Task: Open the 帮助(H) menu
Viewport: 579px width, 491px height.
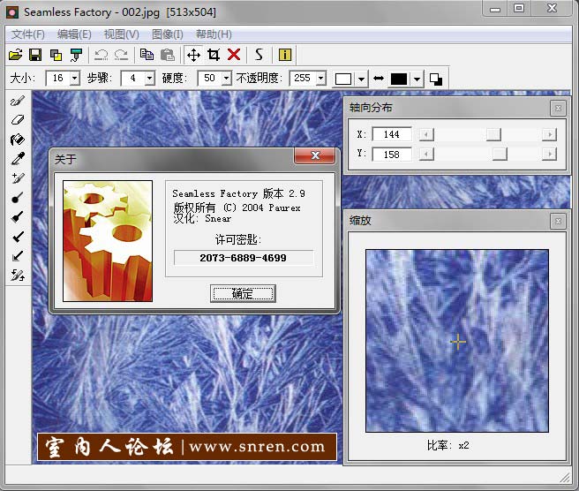Action: tap(214, 34)
